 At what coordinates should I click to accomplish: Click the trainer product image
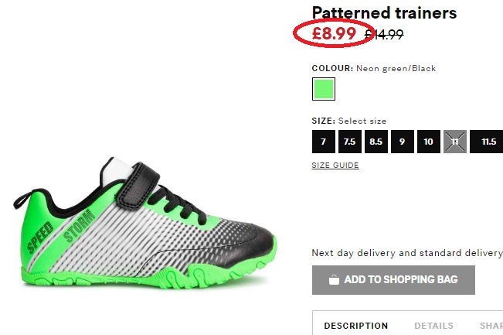[145, 223]
